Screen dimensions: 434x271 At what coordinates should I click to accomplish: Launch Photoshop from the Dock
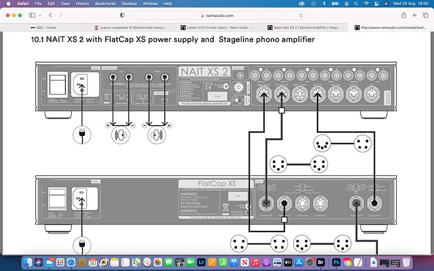[336, 262]
